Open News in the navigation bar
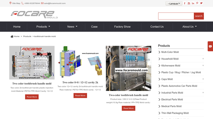Image resolution: width=213 pixels, height=119 pixels. 71,27
